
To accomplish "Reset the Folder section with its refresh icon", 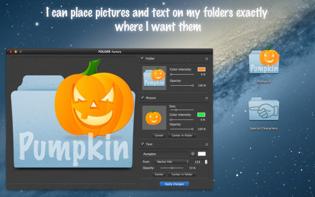I will [x=206, y=59].
